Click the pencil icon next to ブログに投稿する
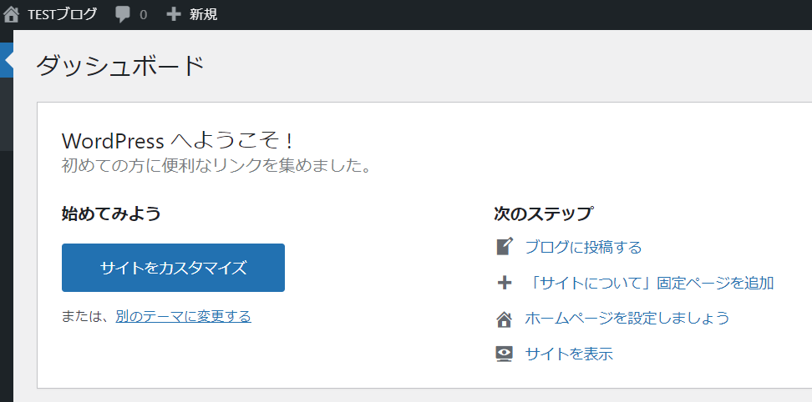This screenshot has height=402, width=812. coord(505,247)
